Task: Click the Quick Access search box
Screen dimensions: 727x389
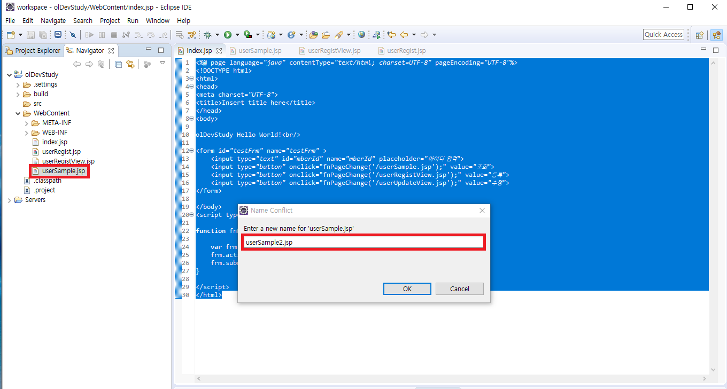Action: coord(663,35)
